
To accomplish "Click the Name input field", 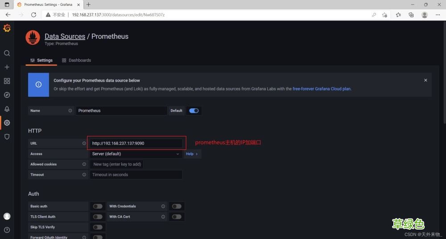I will [121, 111].
